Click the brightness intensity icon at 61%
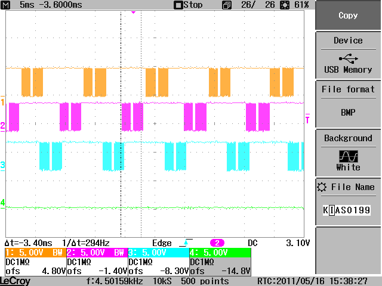 pyautogui.click(x=285, y=5)
